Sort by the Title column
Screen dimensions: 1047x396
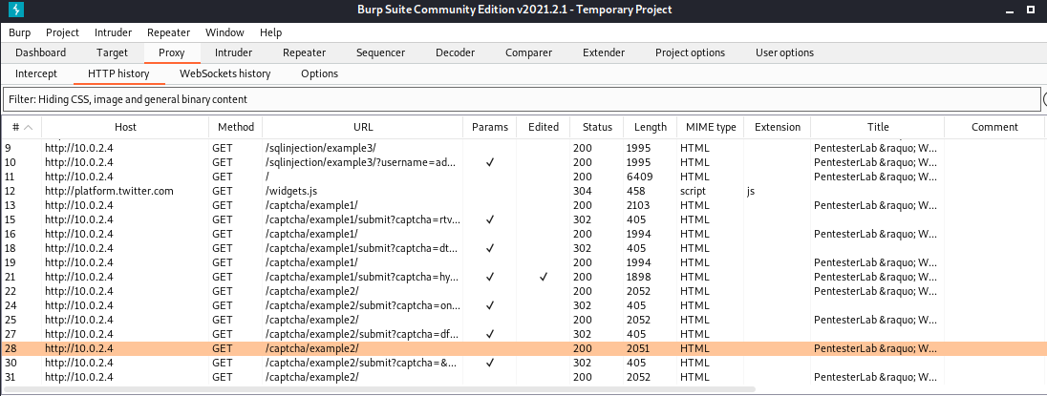pyautogui.click(x=877, y=127)
